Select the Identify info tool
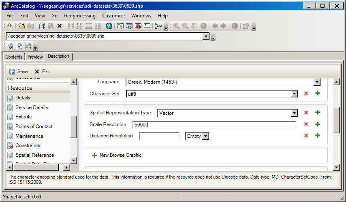 (x=235, y=26)
